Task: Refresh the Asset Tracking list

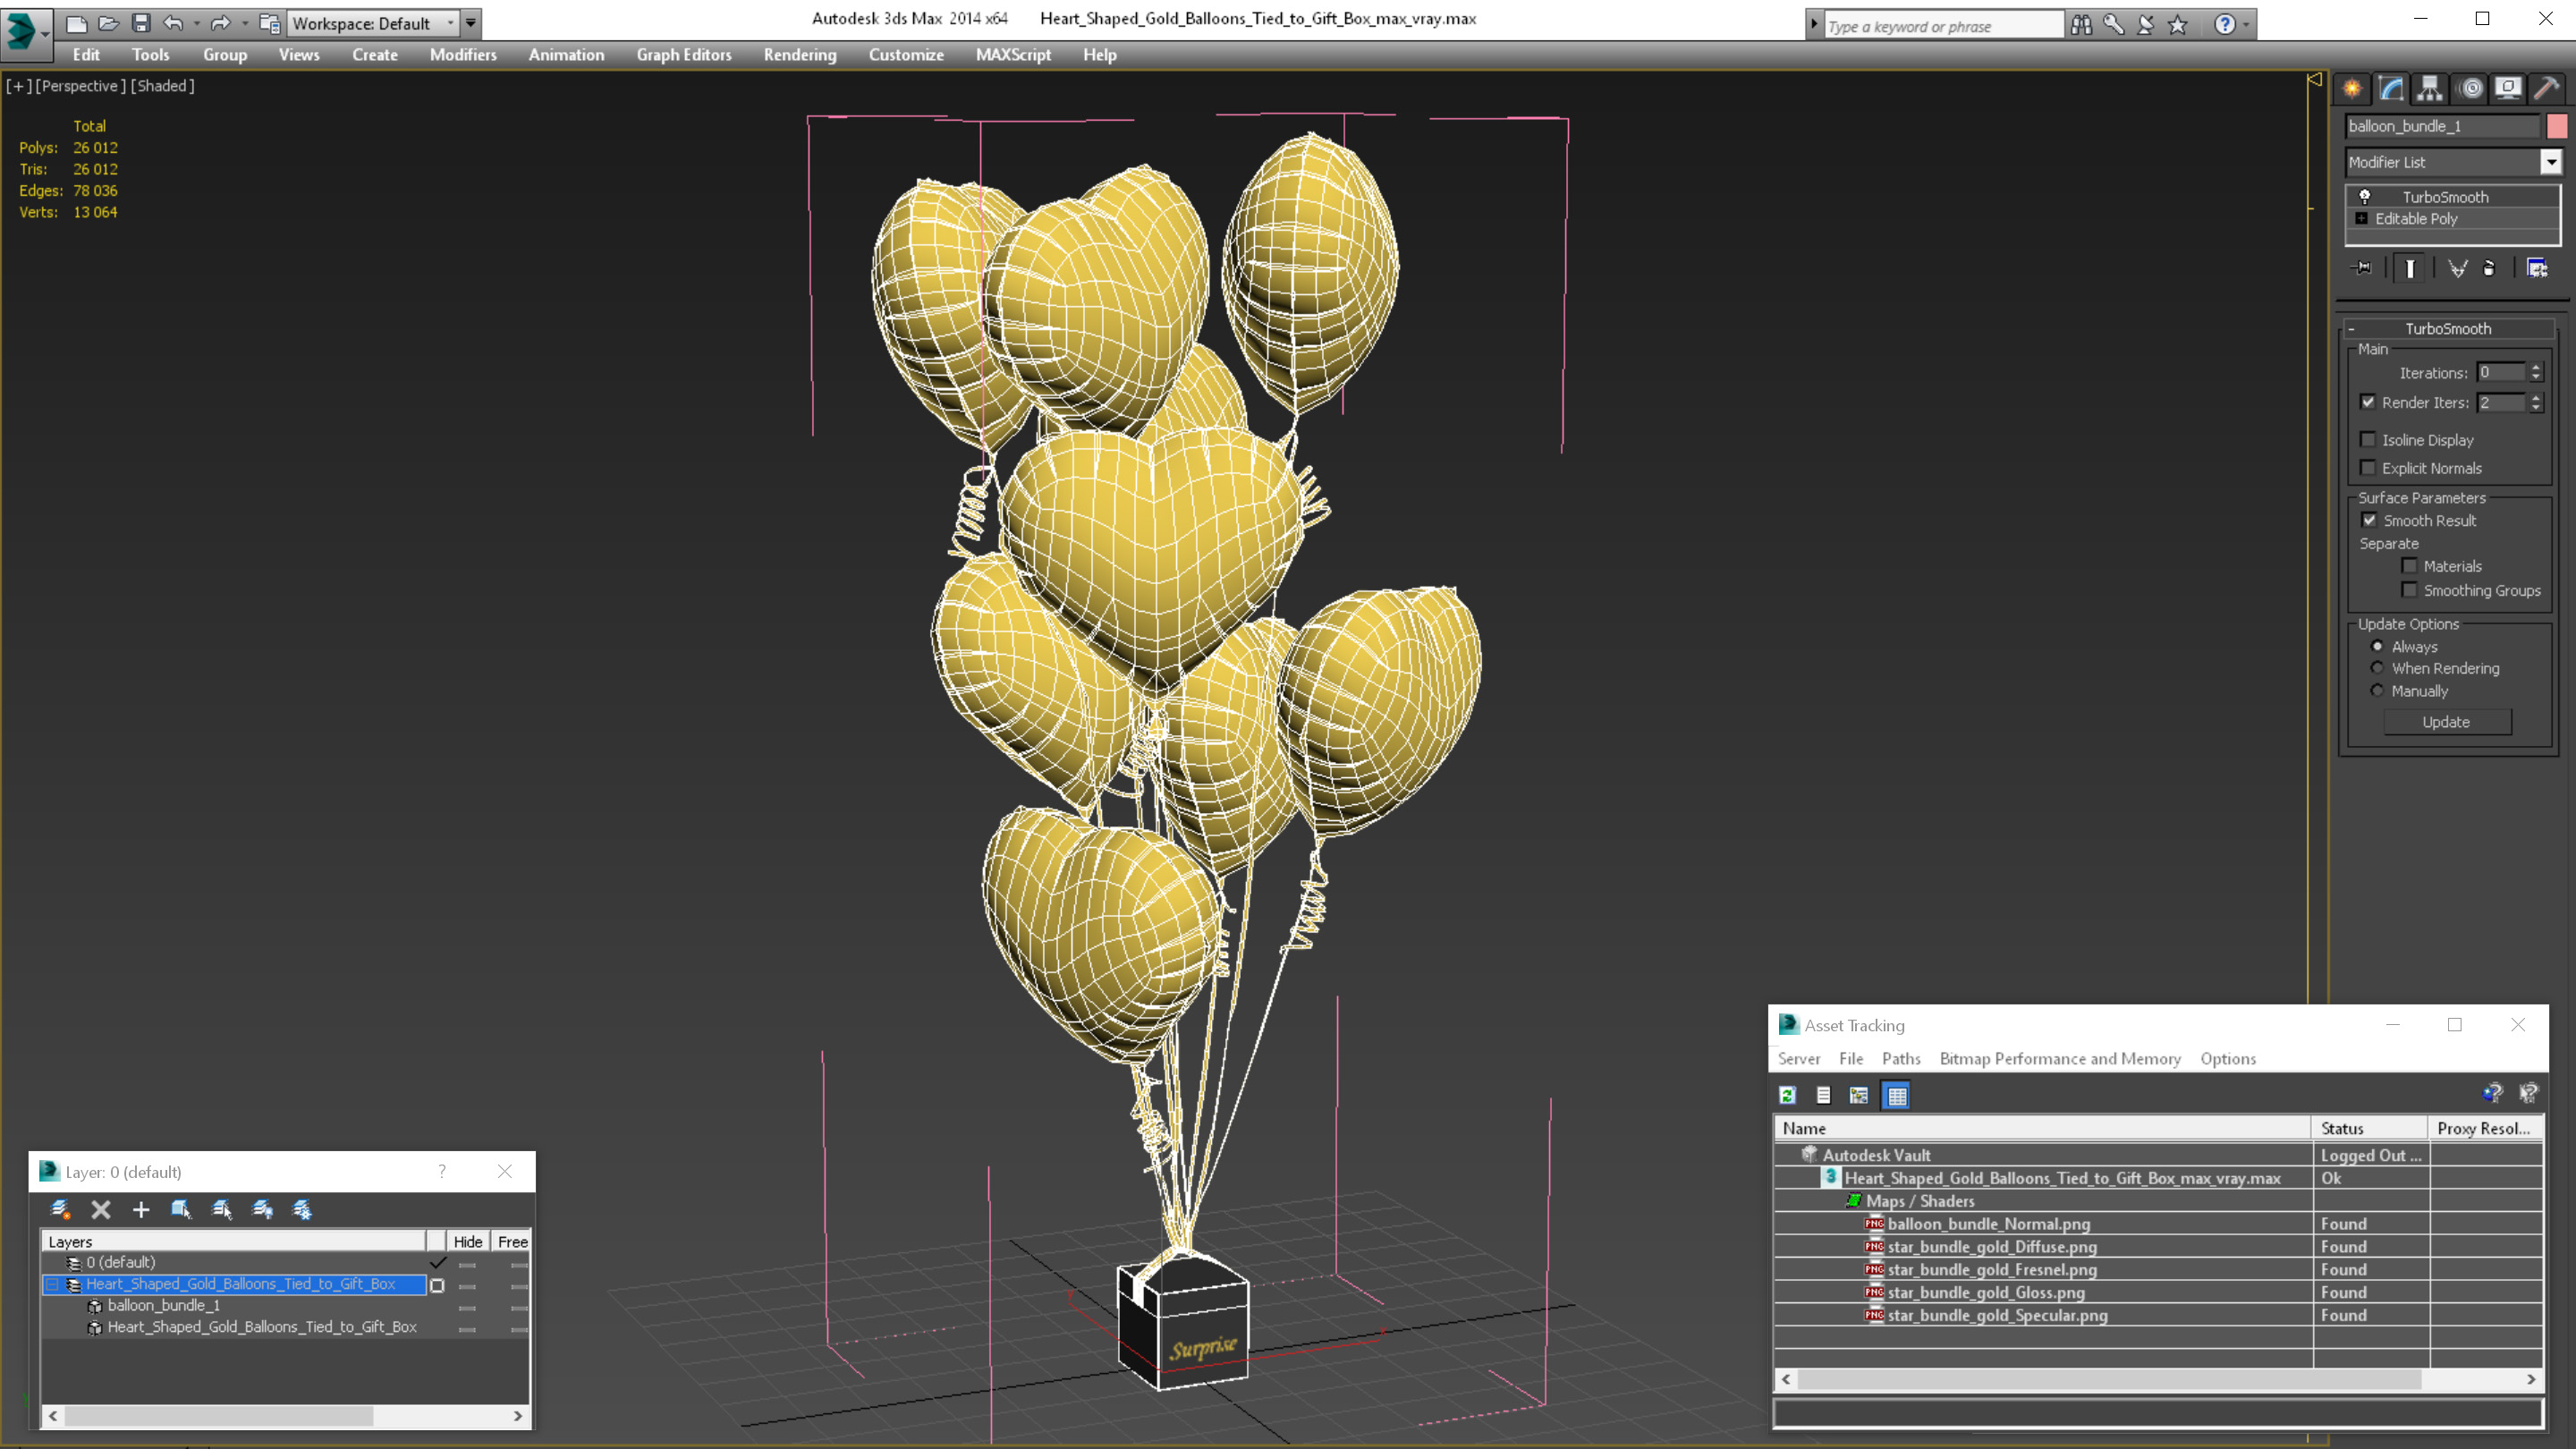Action: pyautogui.click(x=1788, y=1096)
